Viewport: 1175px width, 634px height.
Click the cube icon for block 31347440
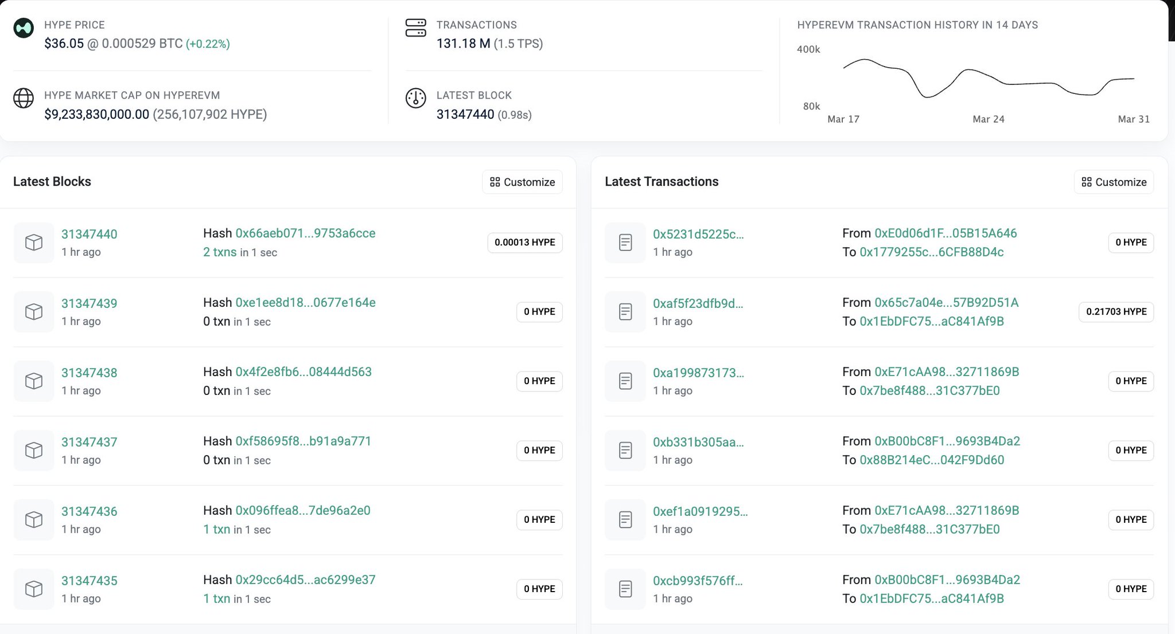tap(34, 242)
